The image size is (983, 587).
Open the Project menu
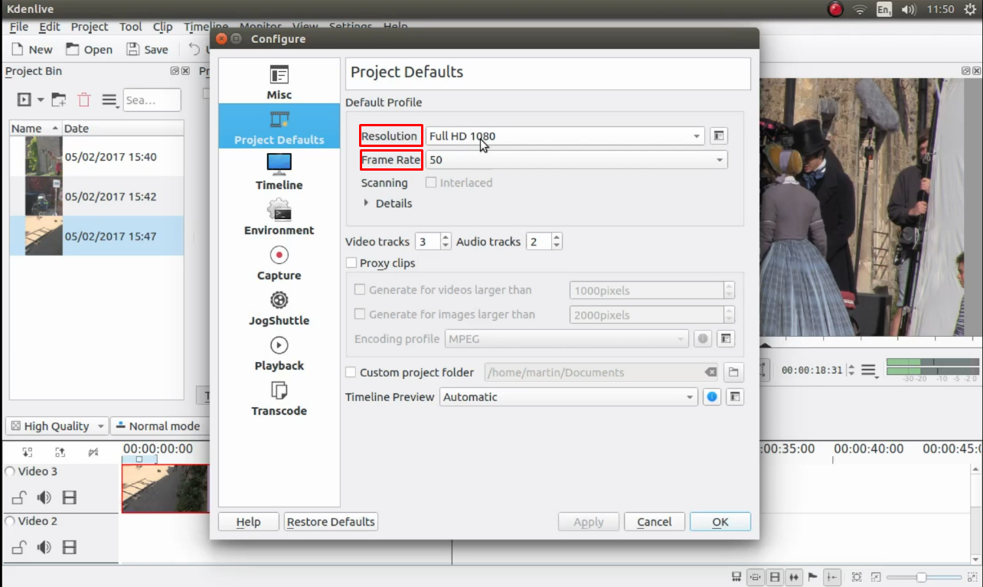90,27
